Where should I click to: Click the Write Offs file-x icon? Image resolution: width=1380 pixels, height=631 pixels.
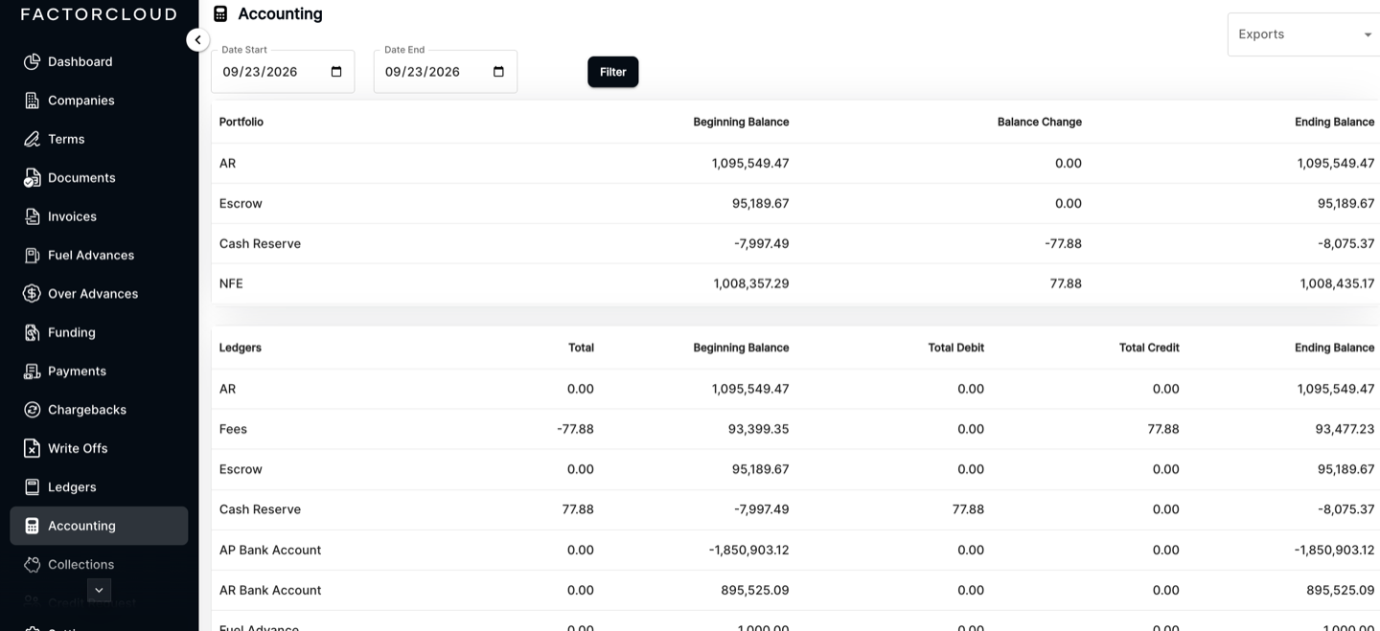(32, 448)
